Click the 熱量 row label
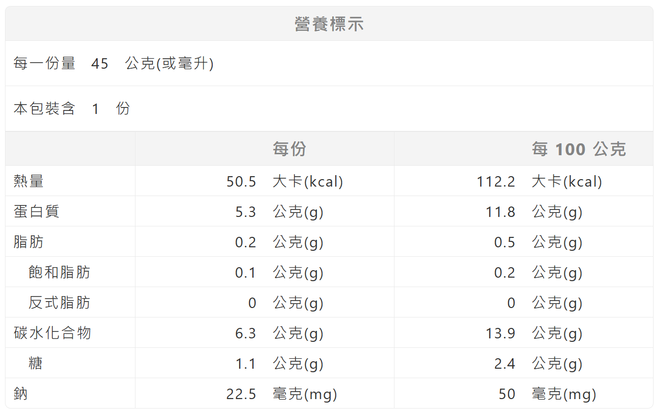The height and width of the screenshot is (415, 662). point(29,181)
